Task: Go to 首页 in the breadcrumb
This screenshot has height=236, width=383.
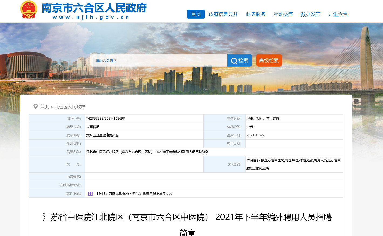Action: pos(45,107)
